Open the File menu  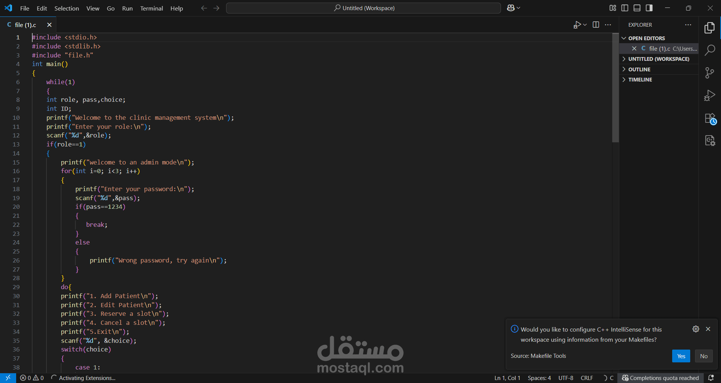point(25,8)
